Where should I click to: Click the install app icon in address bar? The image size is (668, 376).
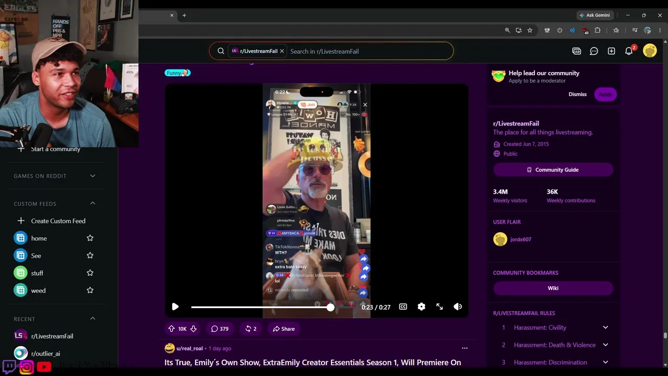point(518,30)
